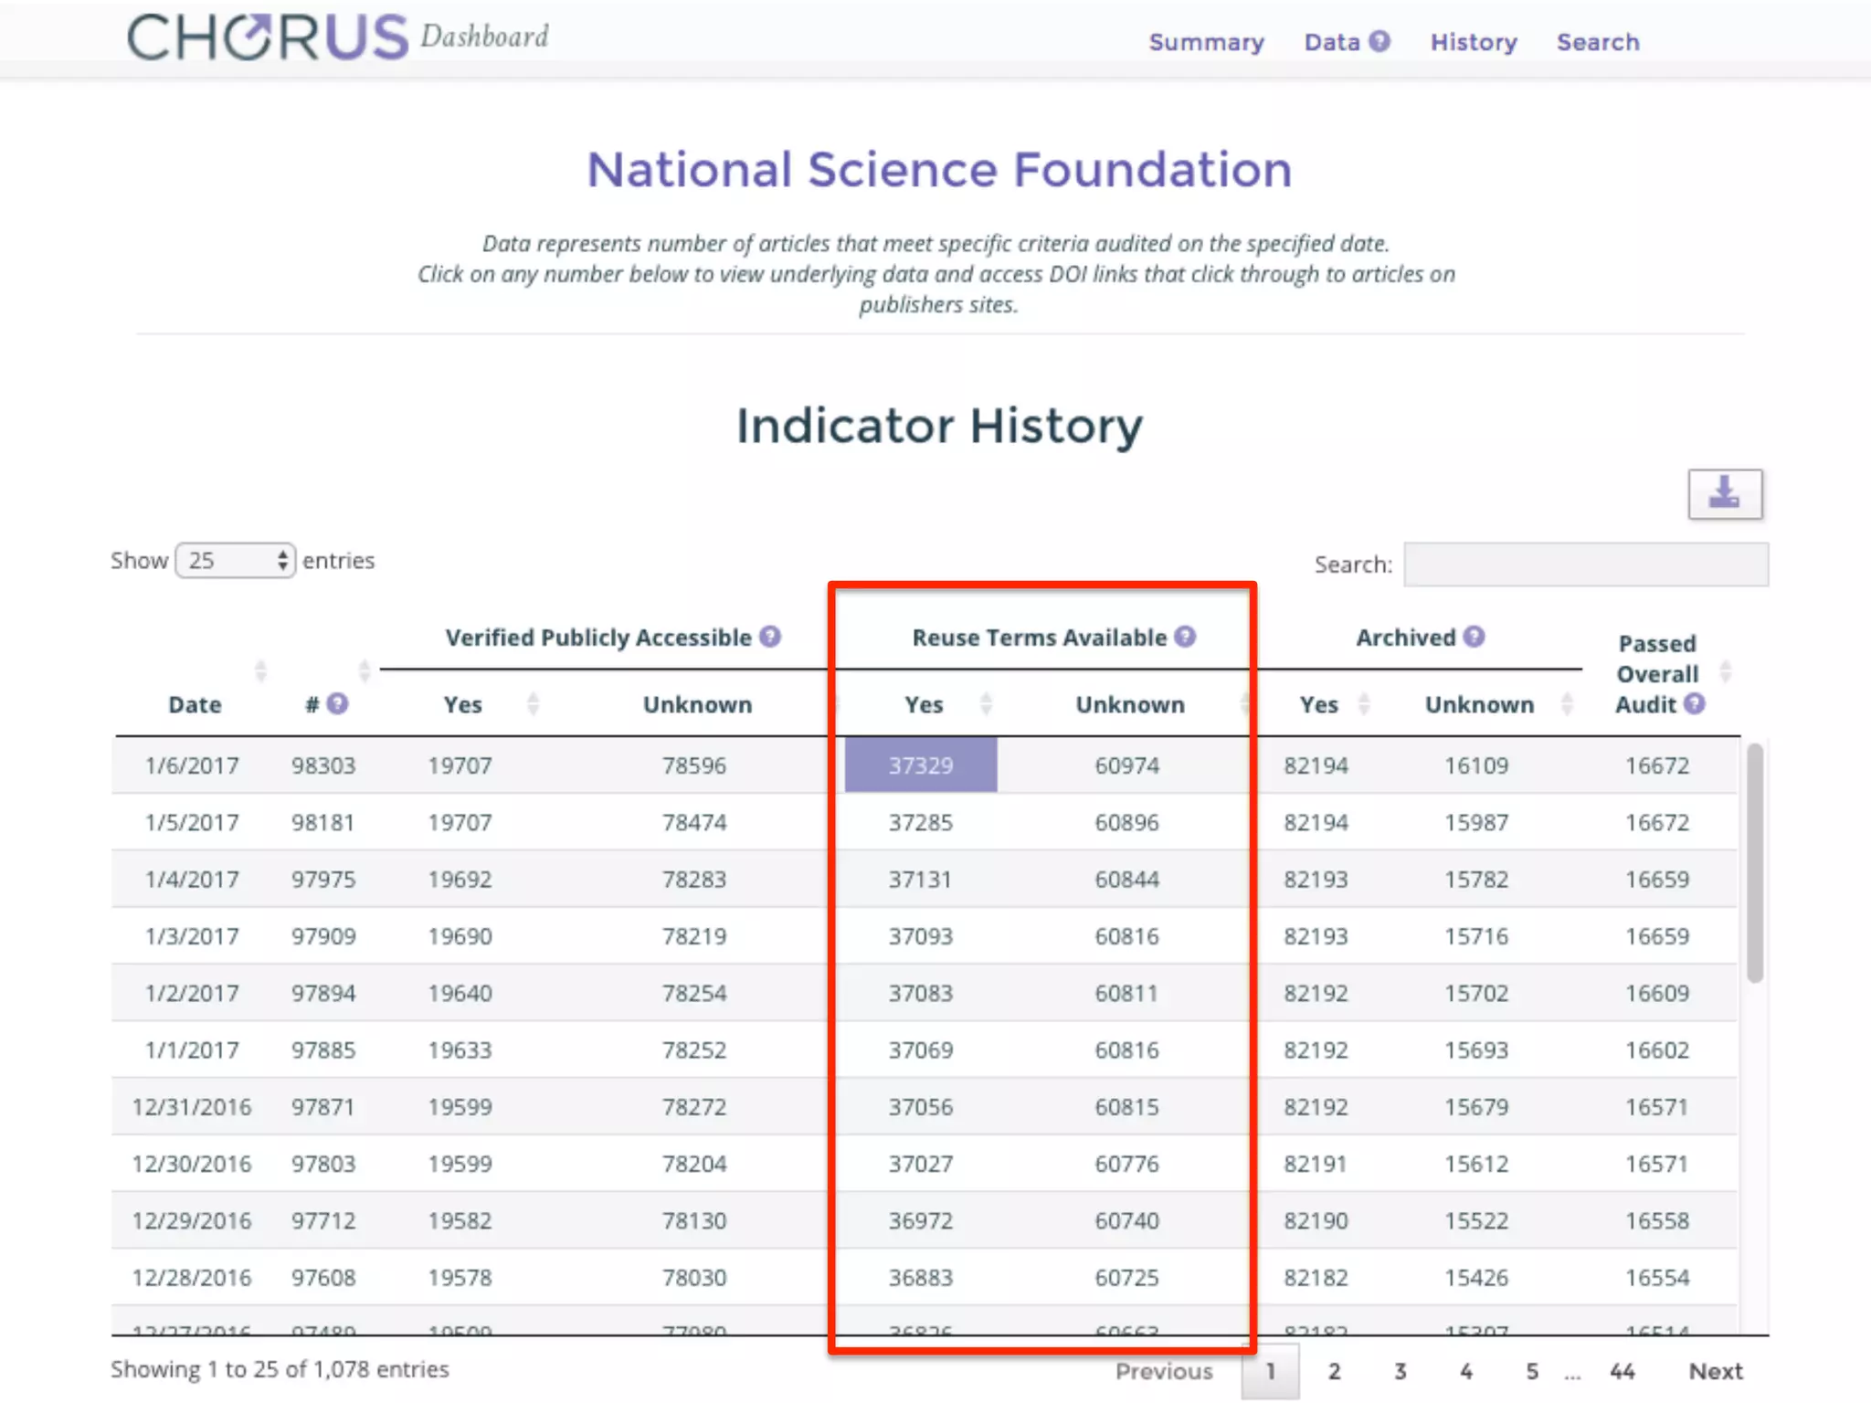Click article count 97871
This screenshot has width=1871, height=1403.
click(x=323, y=1107)
